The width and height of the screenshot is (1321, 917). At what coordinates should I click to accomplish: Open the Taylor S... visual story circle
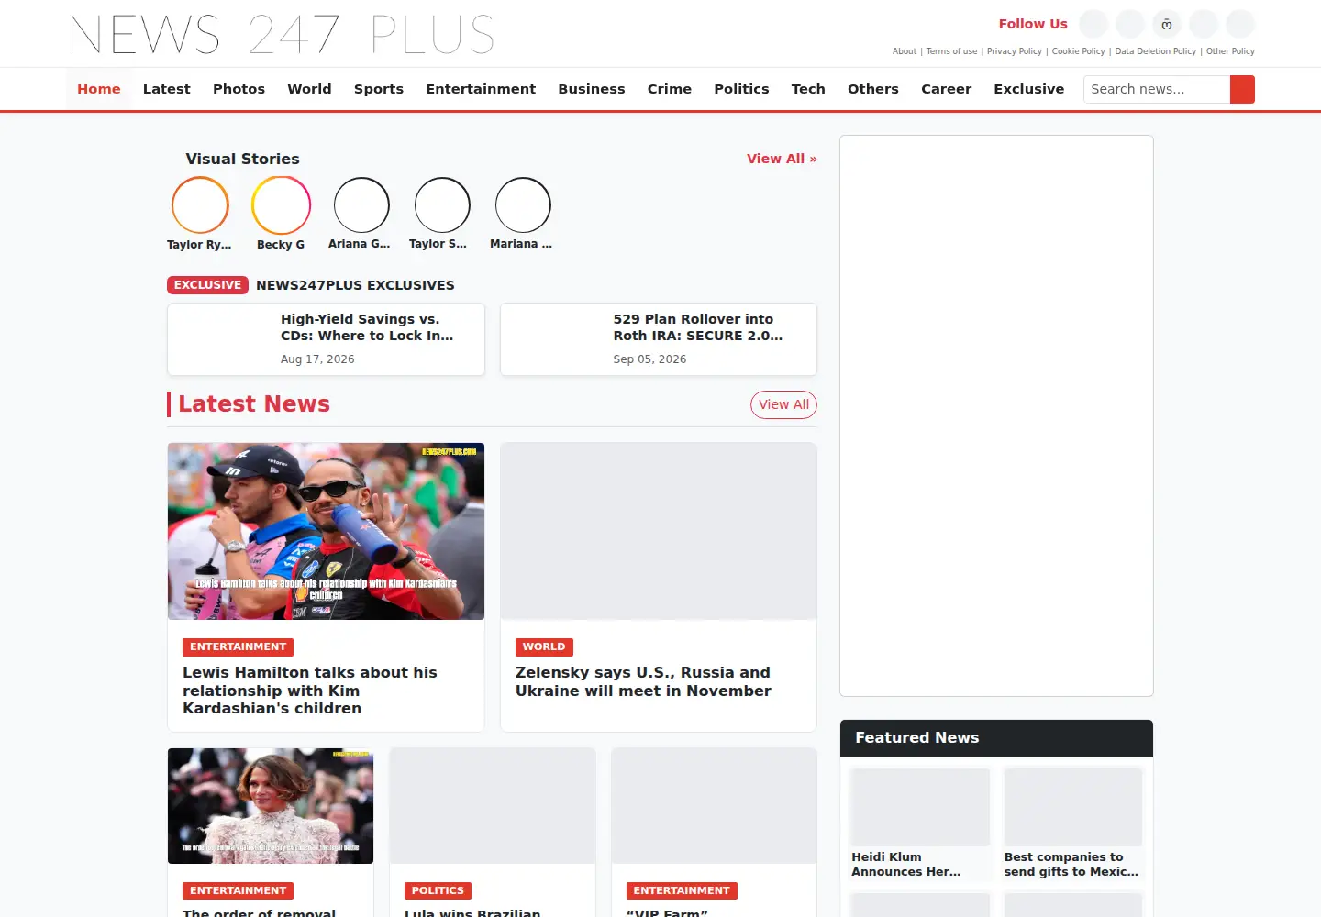pos(442,205)
